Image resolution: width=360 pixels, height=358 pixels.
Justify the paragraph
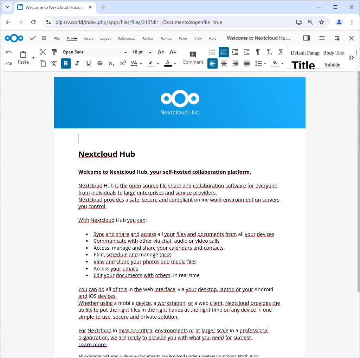(247, 63)
